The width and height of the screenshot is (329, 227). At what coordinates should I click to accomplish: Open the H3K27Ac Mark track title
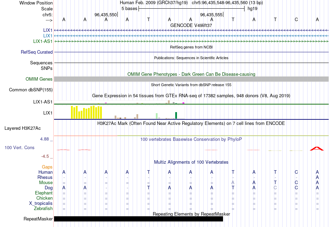[191, 123]
